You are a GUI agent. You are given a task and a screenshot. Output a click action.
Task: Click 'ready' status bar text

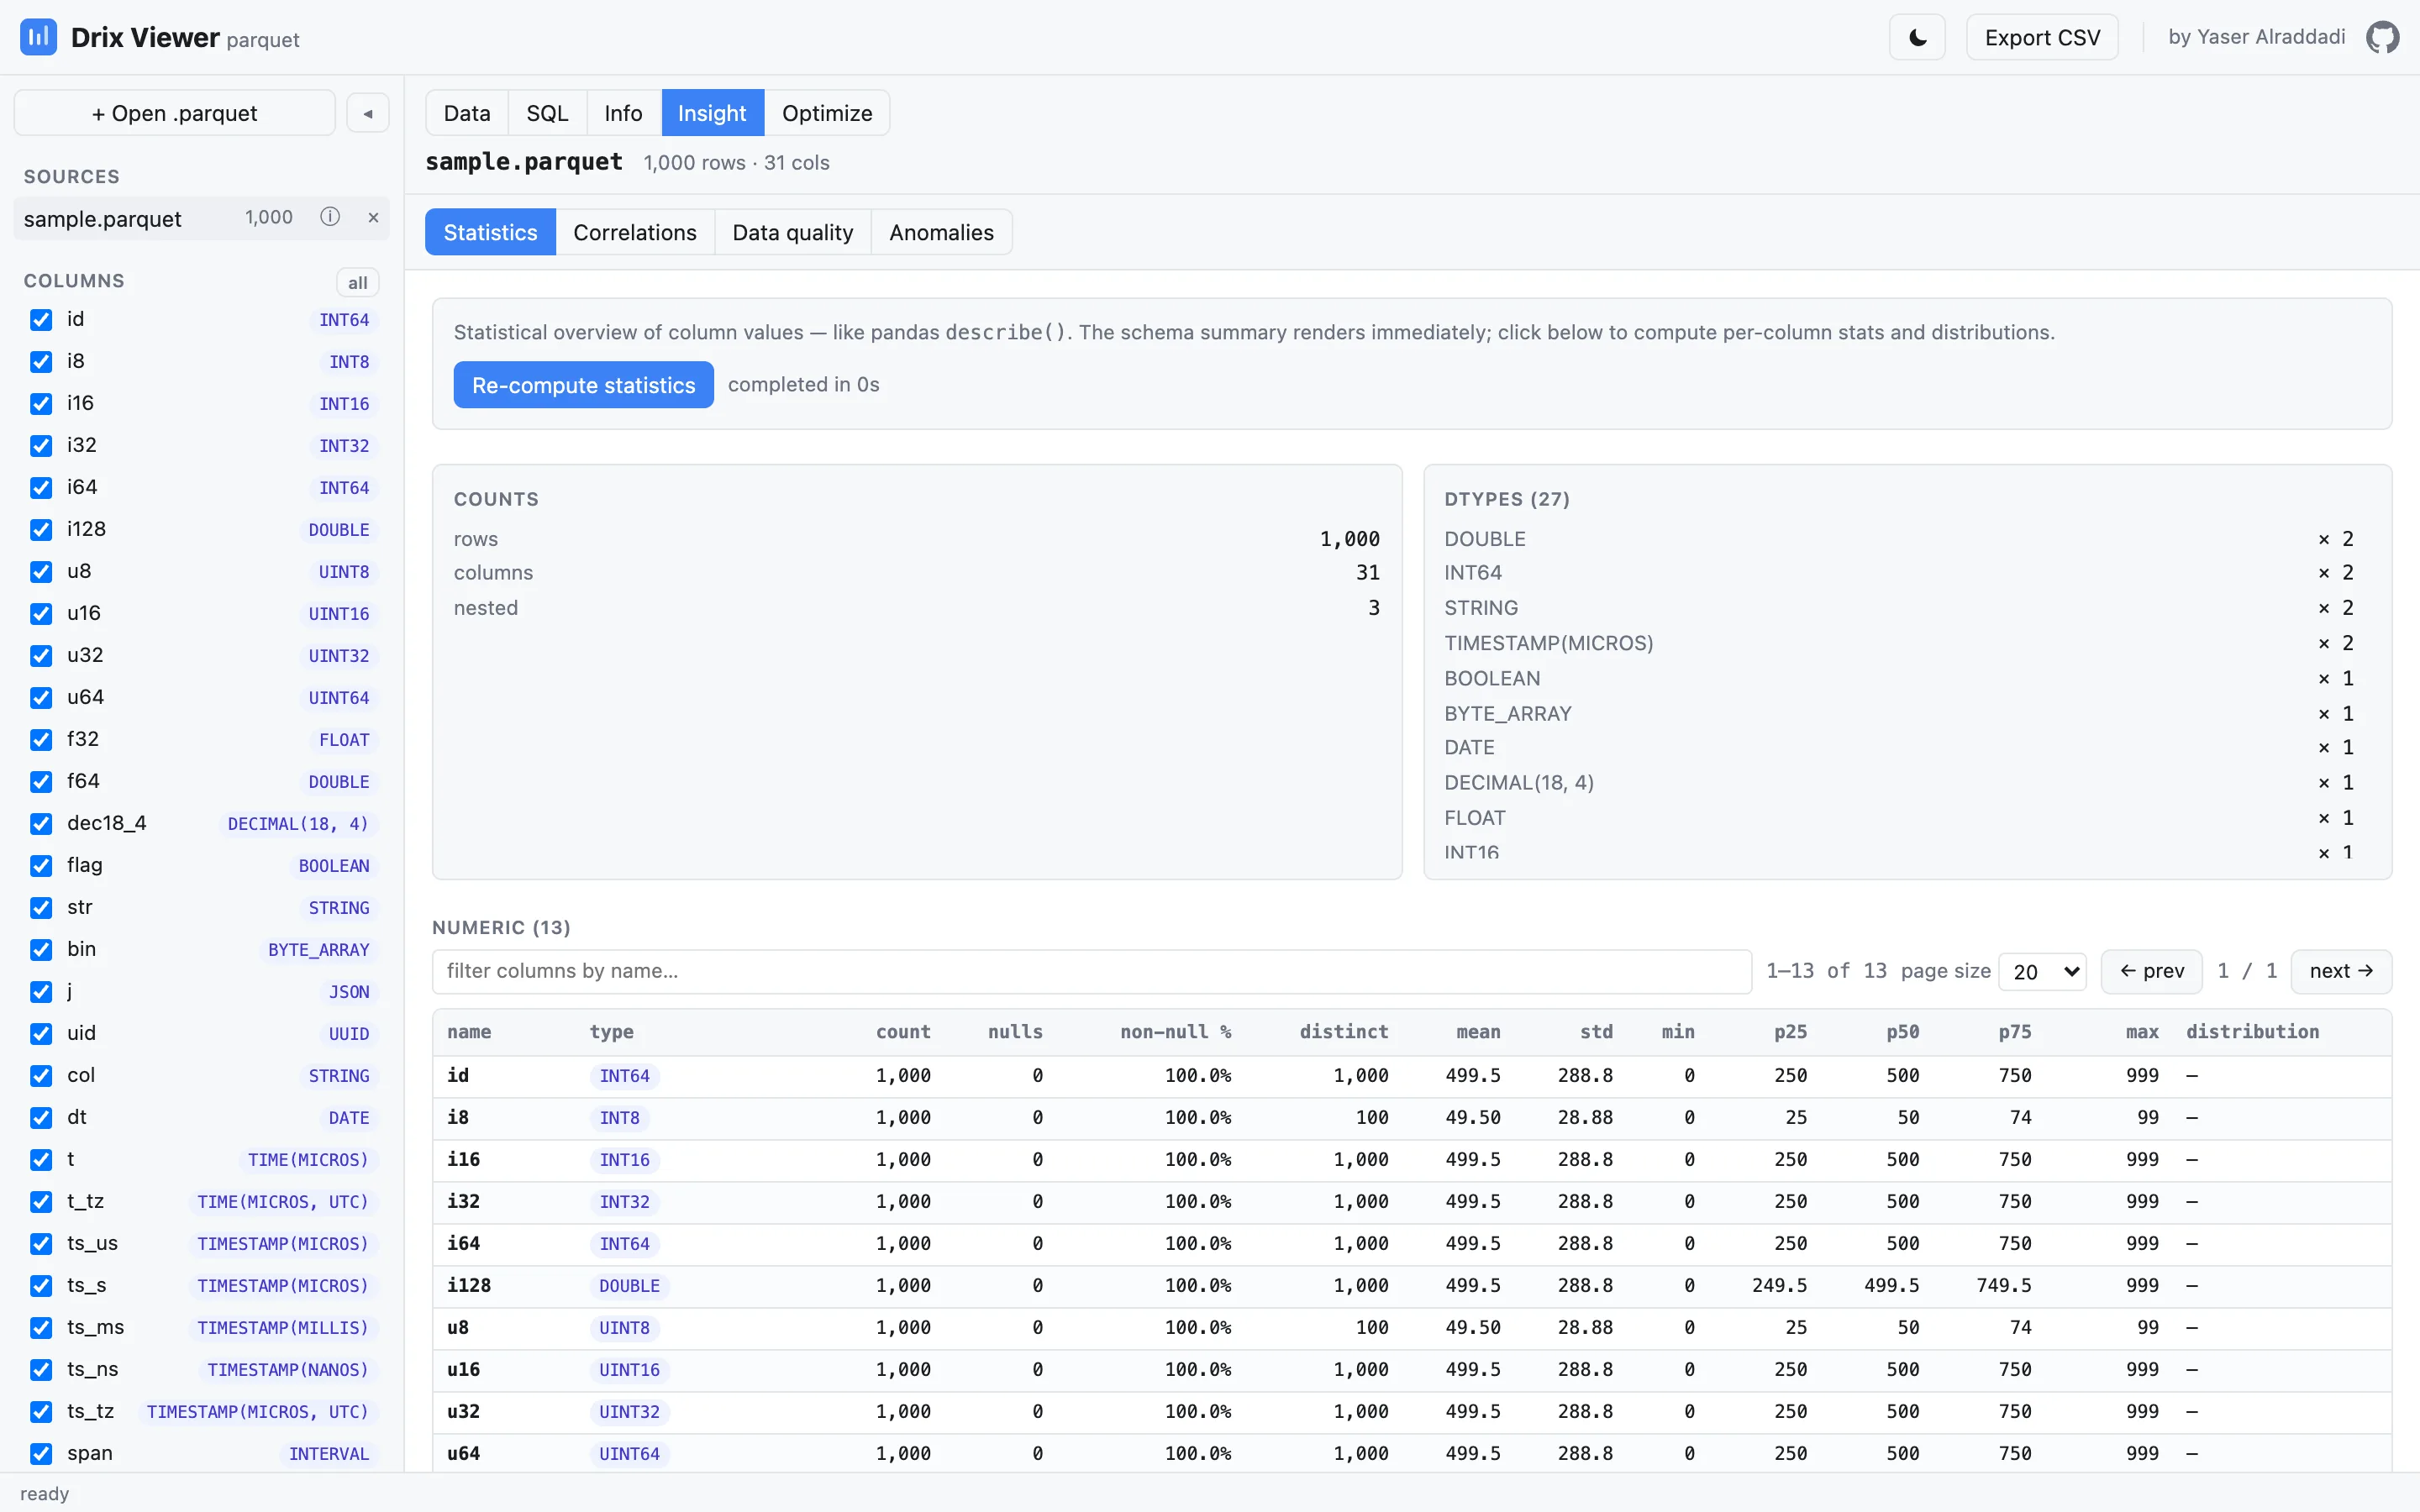click(44, 1494)
